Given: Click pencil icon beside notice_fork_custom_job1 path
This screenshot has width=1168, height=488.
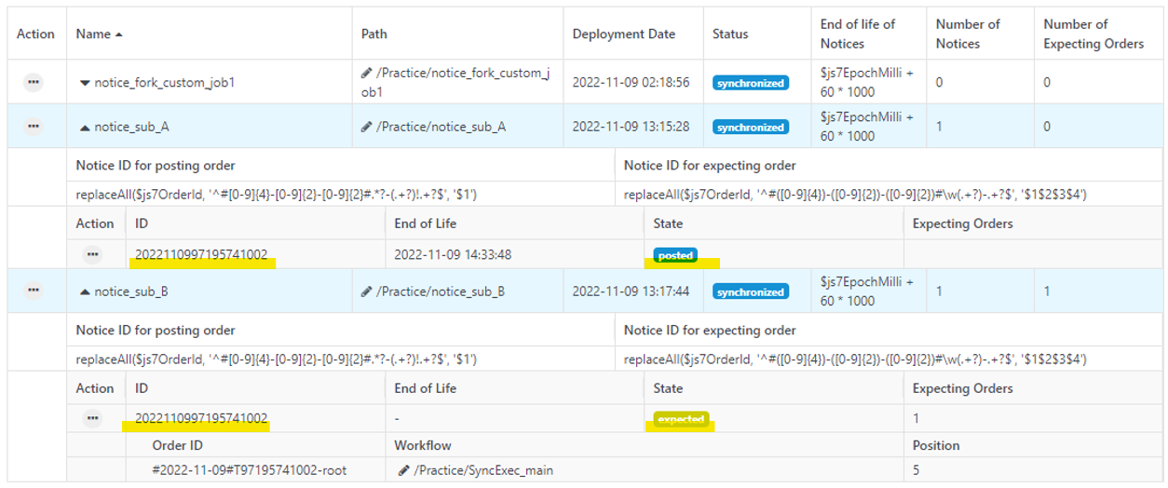Looking at the screenshot, I should [x=367, y=73].
